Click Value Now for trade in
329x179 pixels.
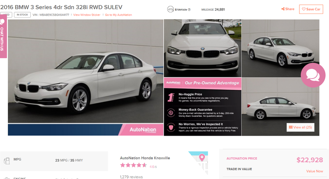pos(315,171)
